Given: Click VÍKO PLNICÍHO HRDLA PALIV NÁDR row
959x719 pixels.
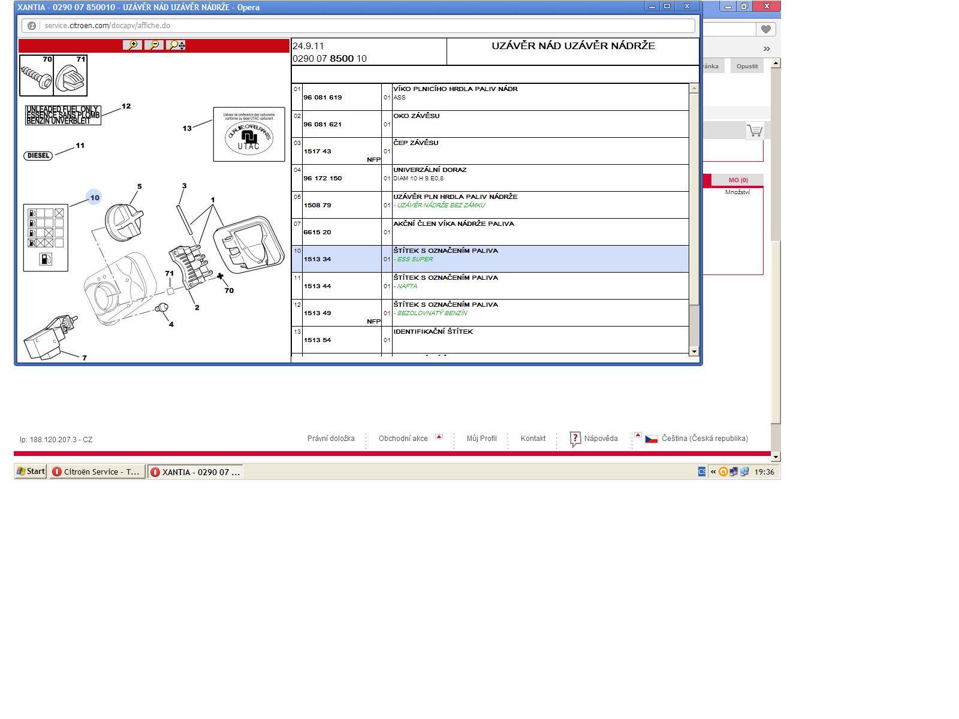Looking at the screenshot, I should [x=490, y=97].
